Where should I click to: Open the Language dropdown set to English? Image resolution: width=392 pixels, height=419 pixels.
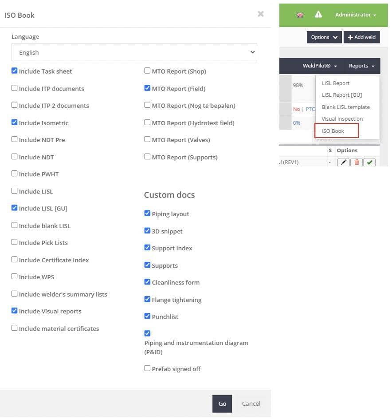pos(134,52)
